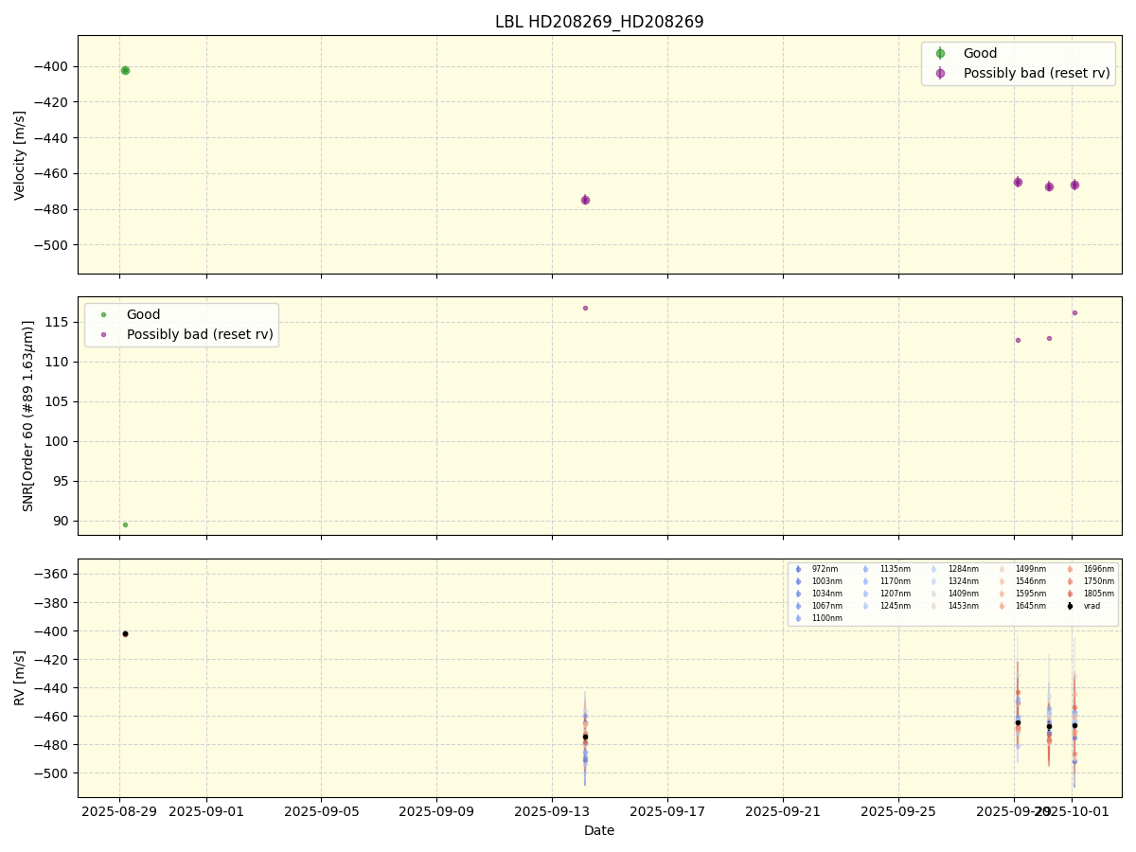The width and height of the screenshot is (1136, 852).
Task: Click the purple 'Possibly bad' marker in velocity legend
Action: (x=940, y=73)
